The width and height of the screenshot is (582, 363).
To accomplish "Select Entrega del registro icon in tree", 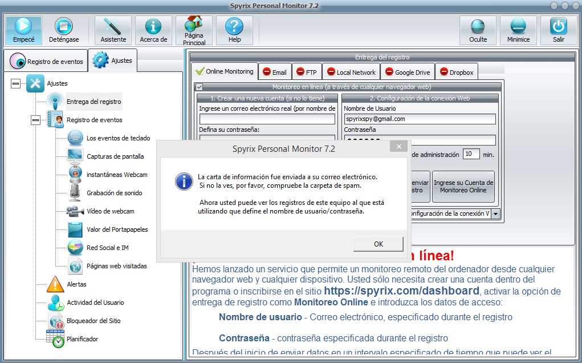I will pos(55,101).
